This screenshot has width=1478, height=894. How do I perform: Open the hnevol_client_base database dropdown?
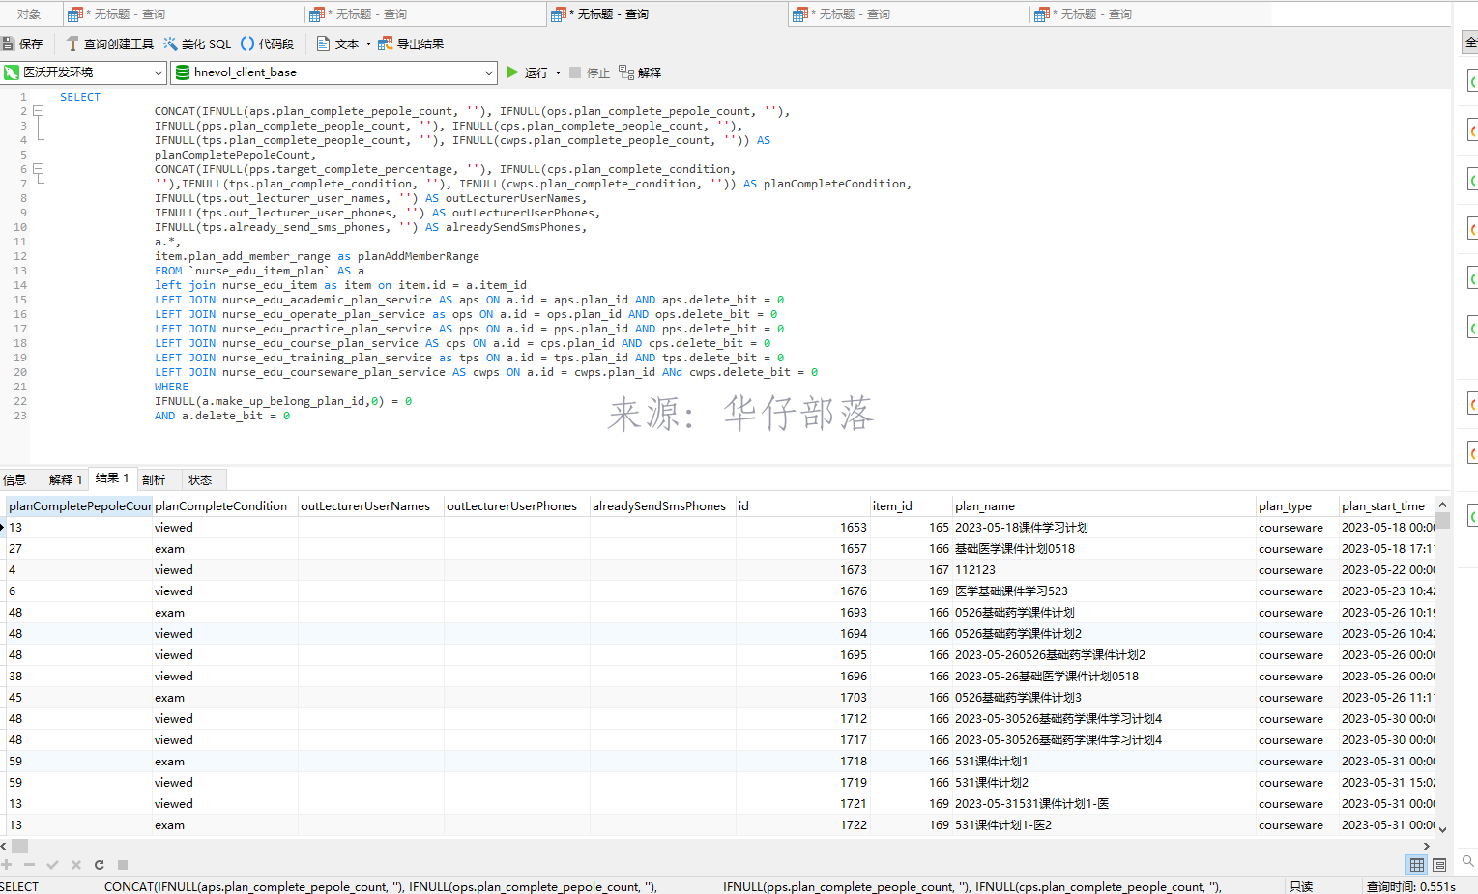(x=333, y=72)
